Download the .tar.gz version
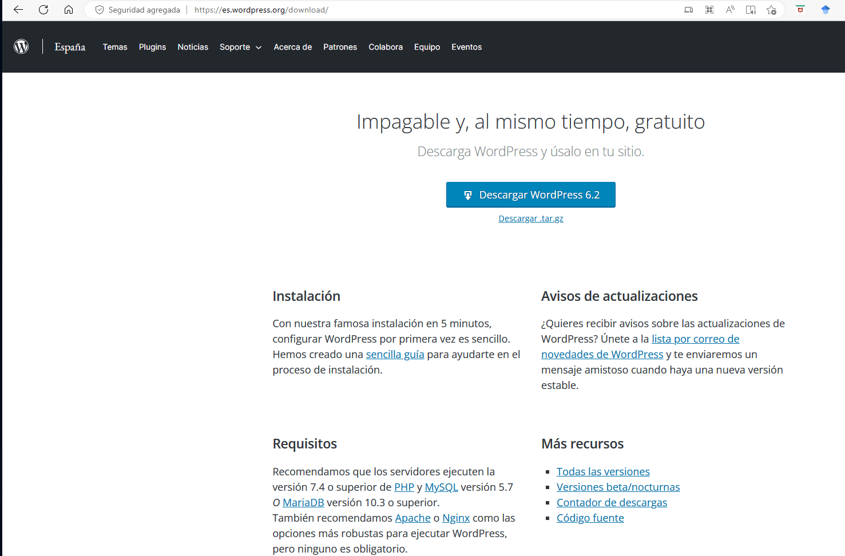The height and width of the screenshot is (556, 845). (530, 218)
